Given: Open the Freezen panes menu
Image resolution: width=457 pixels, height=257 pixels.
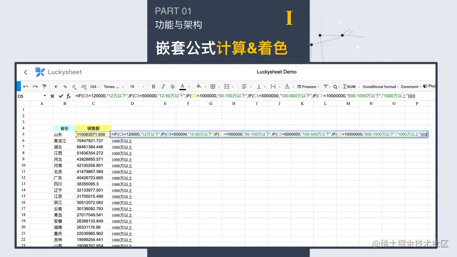Looking at the screenshot, I should [x=308, y=87].
